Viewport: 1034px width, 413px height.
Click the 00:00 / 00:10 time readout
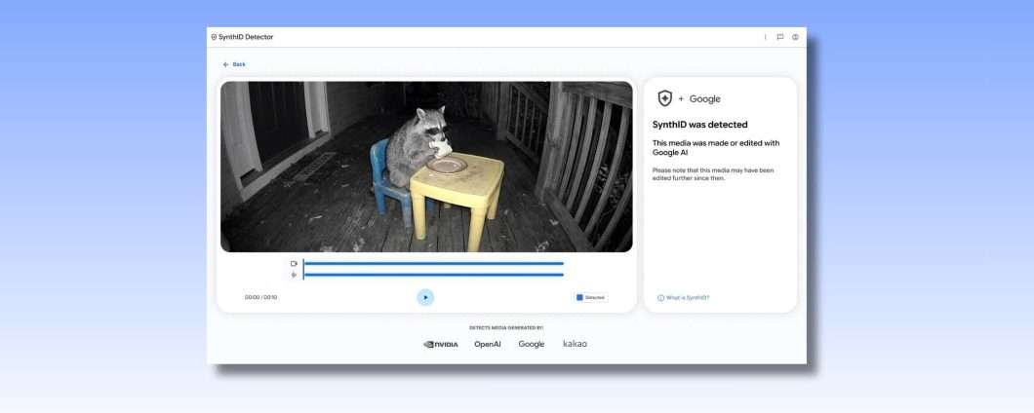tap(261, 298)
